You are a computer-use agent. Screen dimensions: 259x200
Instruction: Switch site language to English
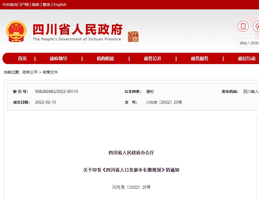(x=60, y=5)
